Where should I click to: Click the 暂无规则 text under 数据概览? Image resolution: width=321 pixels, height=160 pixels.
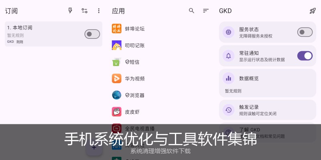tap(233, 91)
